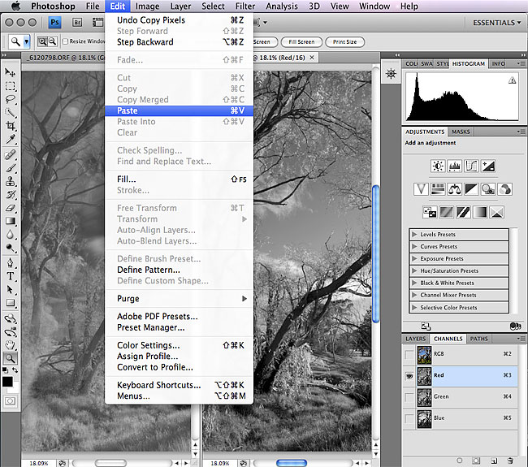528x467 pixels.
Task: Click the Print Size button
Action: (344, 41)
